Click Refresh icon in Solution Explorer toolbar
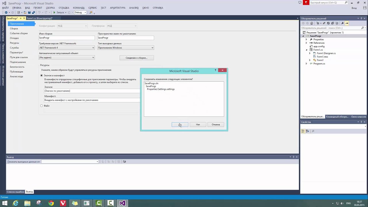Viewport: 368px width, 207px height. tap(328, 23)
